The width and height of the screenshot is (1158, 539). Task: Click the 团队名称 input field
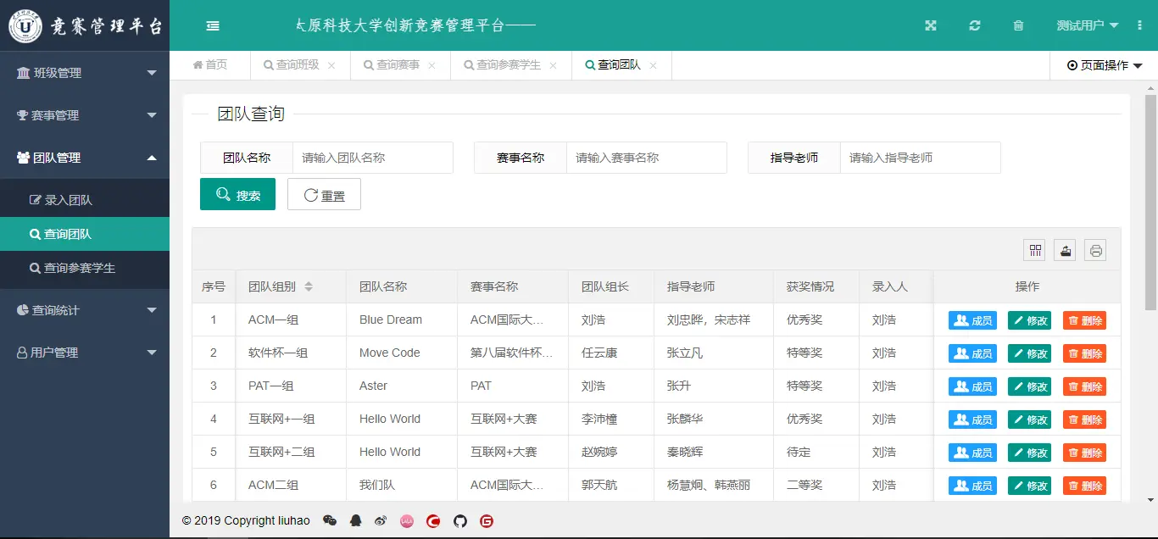pyautogui.click(x=373, y=158)
